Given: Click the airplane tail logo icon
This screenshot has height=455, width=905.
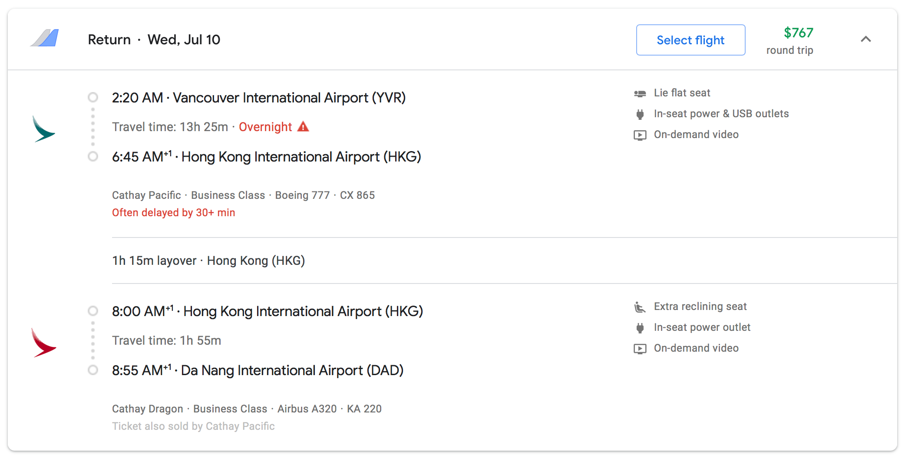Looking at the screenshot, I should (45, 38).
